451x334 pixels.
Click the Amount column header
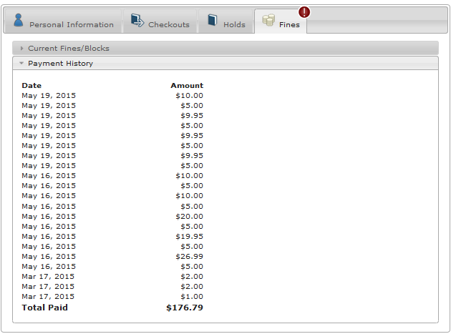tap(187, 86)
